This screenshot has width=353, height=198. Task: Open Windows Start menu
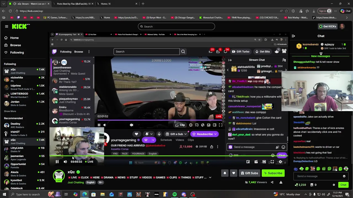point(4,194)
